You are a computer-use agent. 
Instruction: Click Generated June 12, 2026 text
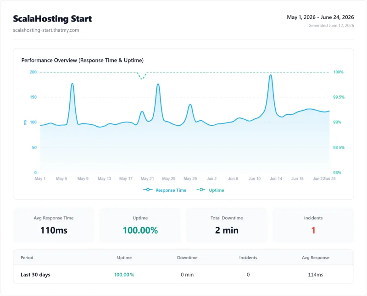coord(331,26)
